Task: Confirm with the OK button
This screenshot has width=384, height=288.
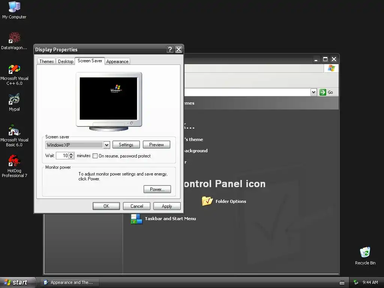Action: (x=106, y=206)
